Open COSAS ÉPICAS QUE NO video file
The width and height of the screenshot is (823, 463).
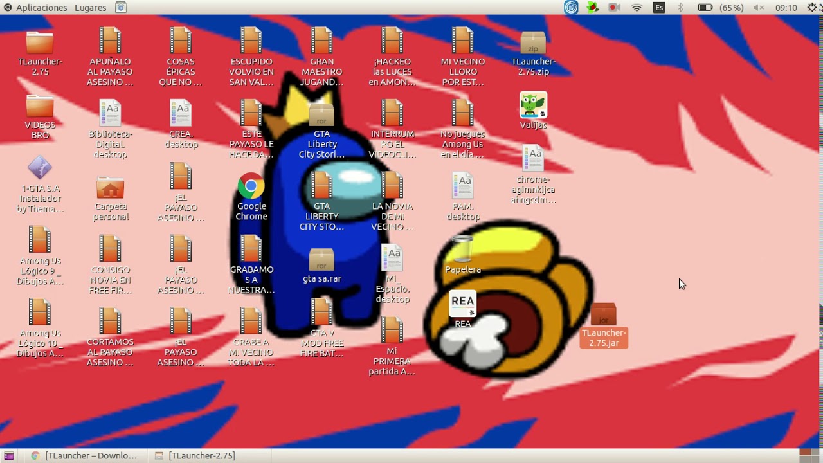[181, 41]
